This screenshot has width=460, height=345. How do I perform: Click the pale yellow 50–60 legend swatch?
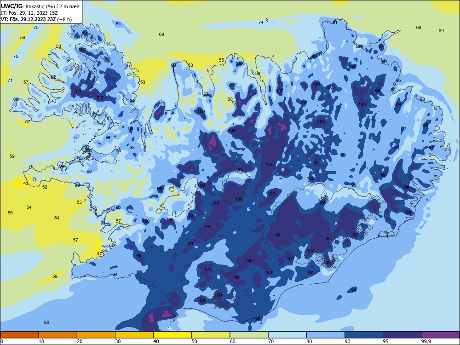click(211, 335)
